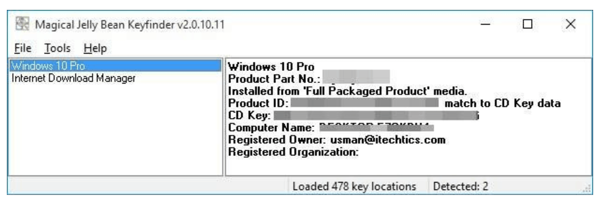Image resolution: width=600 pixels, height=204 pixels.
Task: Click the Computer Name line
Action: [331, 128]
